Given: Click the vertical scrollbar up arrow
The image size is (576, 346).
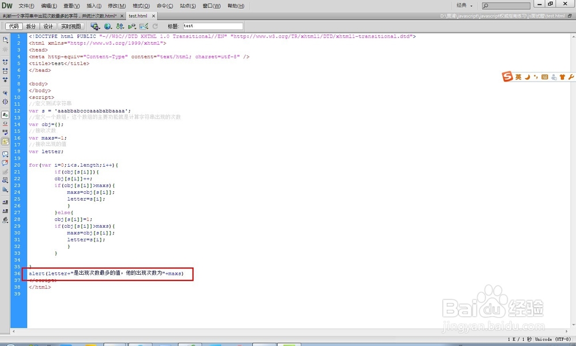Looking at the screenshot, I should [574, 37].
